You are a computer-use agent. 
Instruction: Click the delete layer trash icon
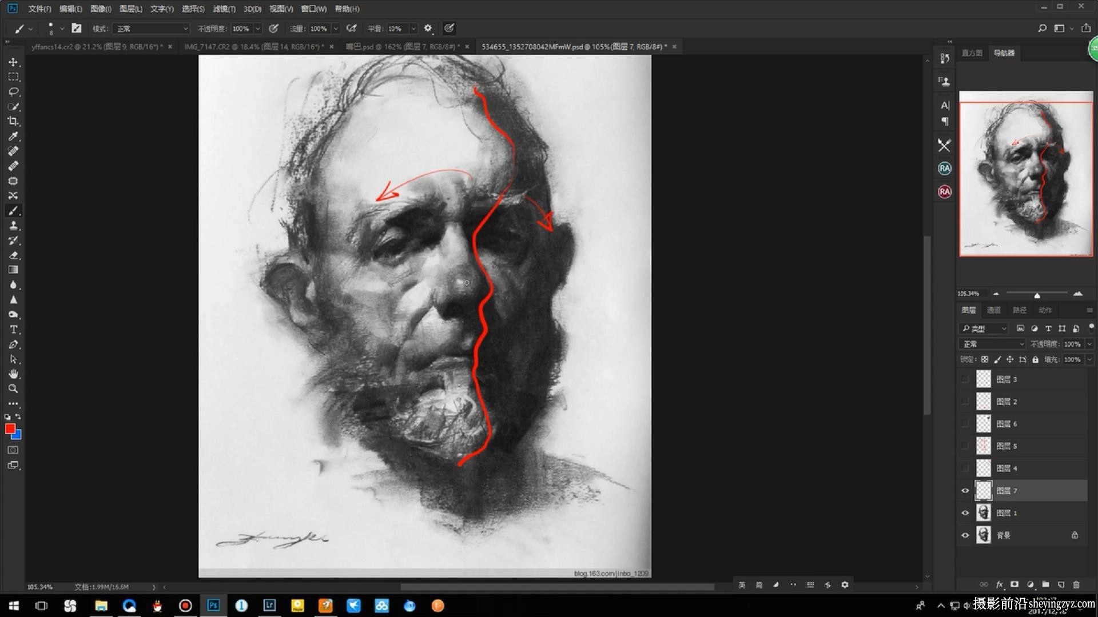click(x=1076, y=584)
